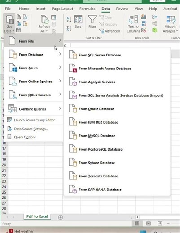The height and width of the screenshot is (233, 180).
Task: Switch to the Insert tab
Action: click(x=40, y=9)
